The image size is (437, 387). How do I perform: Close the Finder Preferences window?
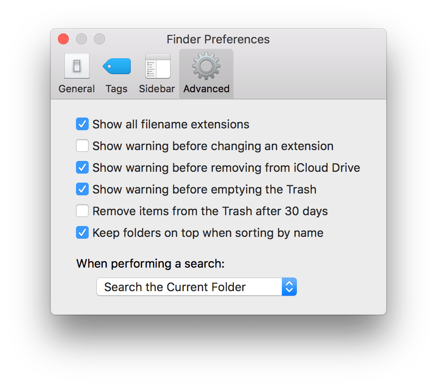tap(63, 39)
